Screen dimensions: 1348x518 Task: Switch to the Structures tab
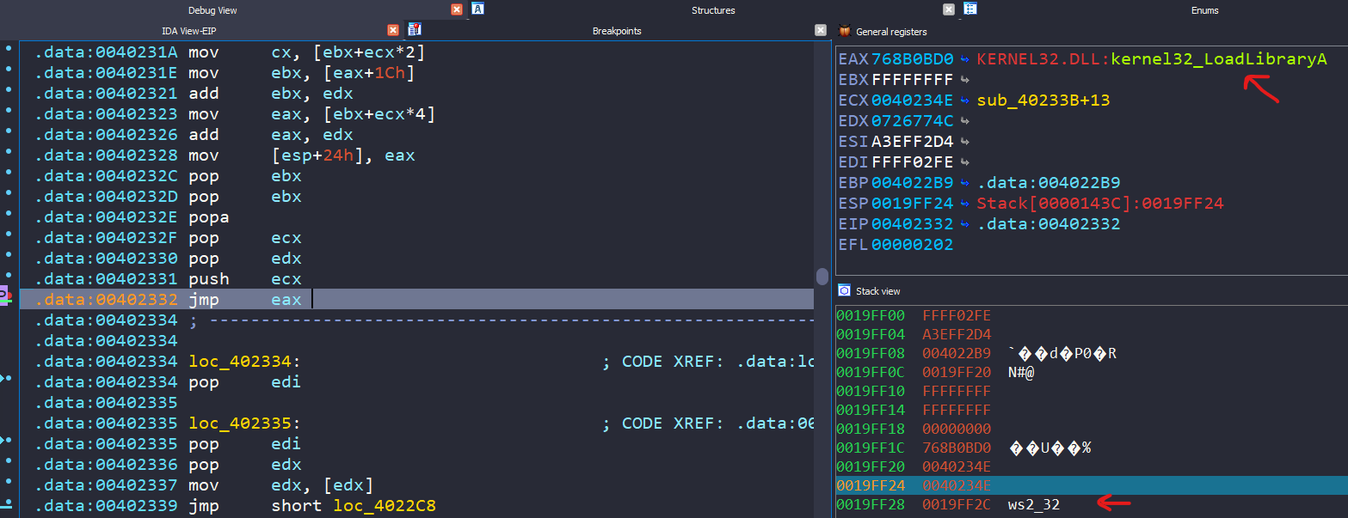coord(713,10)
